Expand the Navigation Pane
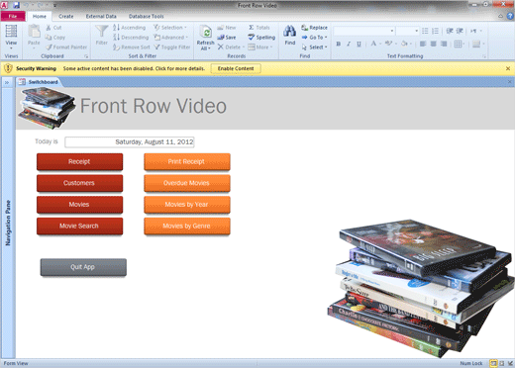The image size is (515, 368). click(x=7, y=82)
